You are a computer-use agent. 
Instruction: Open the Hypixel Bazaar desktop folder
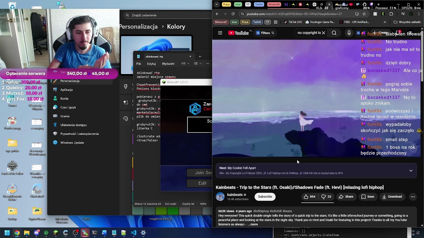[x=37, y=214]
